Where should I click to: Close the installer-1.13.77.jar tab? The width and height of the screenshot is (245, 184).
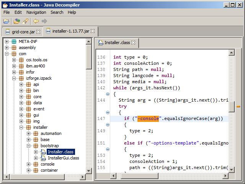click(93, 31)
